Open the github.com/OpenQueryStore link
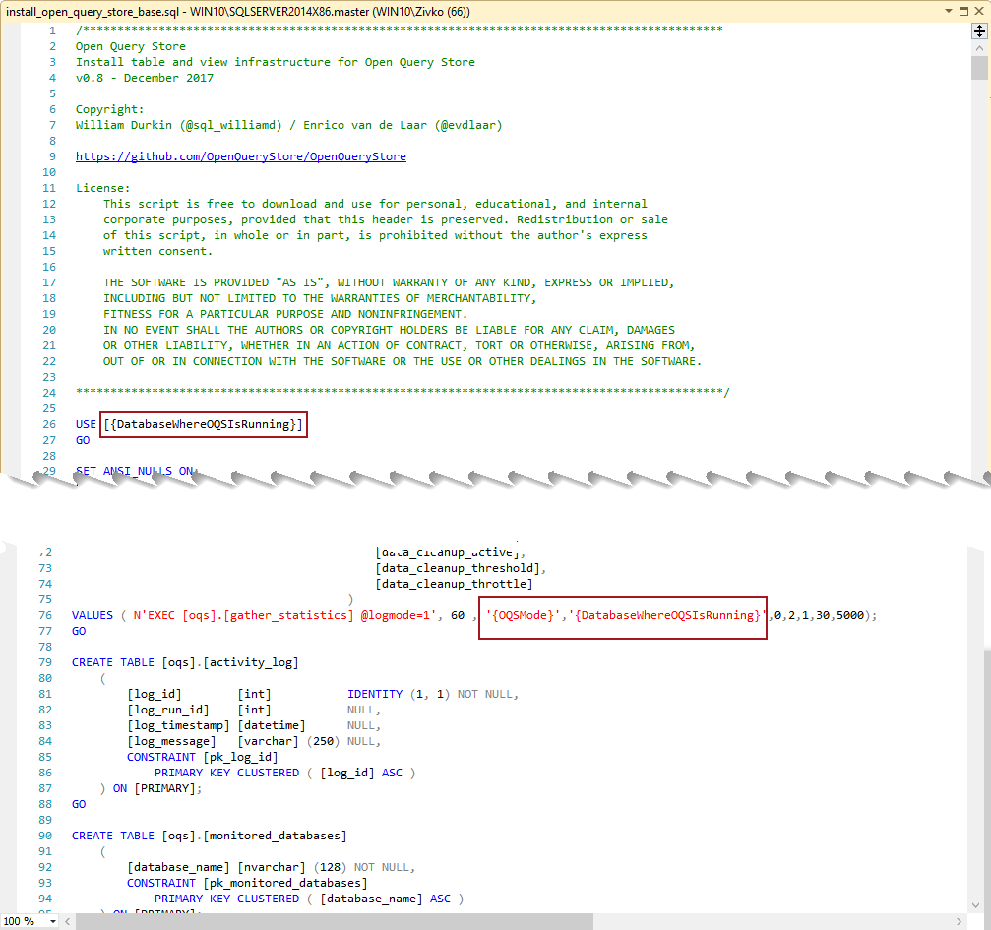The width and height of the screenshot is (991, 930). (x=241, y=156)
